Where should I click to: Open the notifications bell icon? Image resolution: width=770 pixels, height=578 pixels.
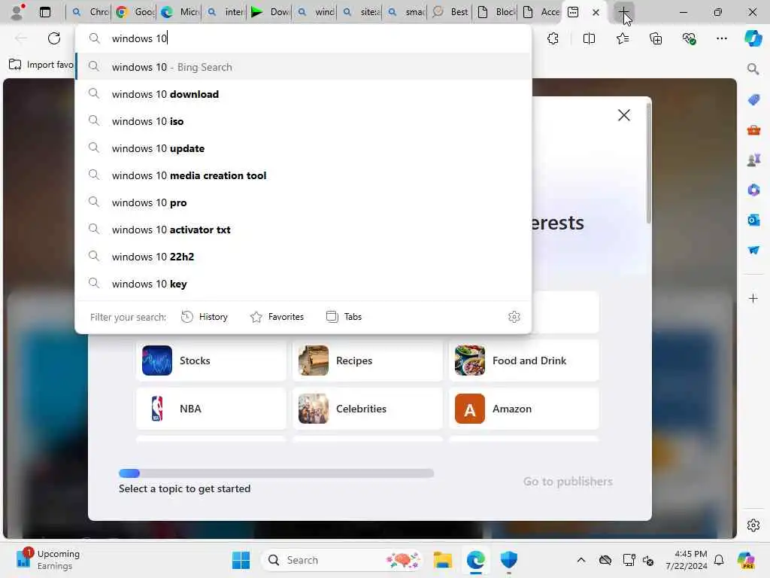click(x=719, y=560)
